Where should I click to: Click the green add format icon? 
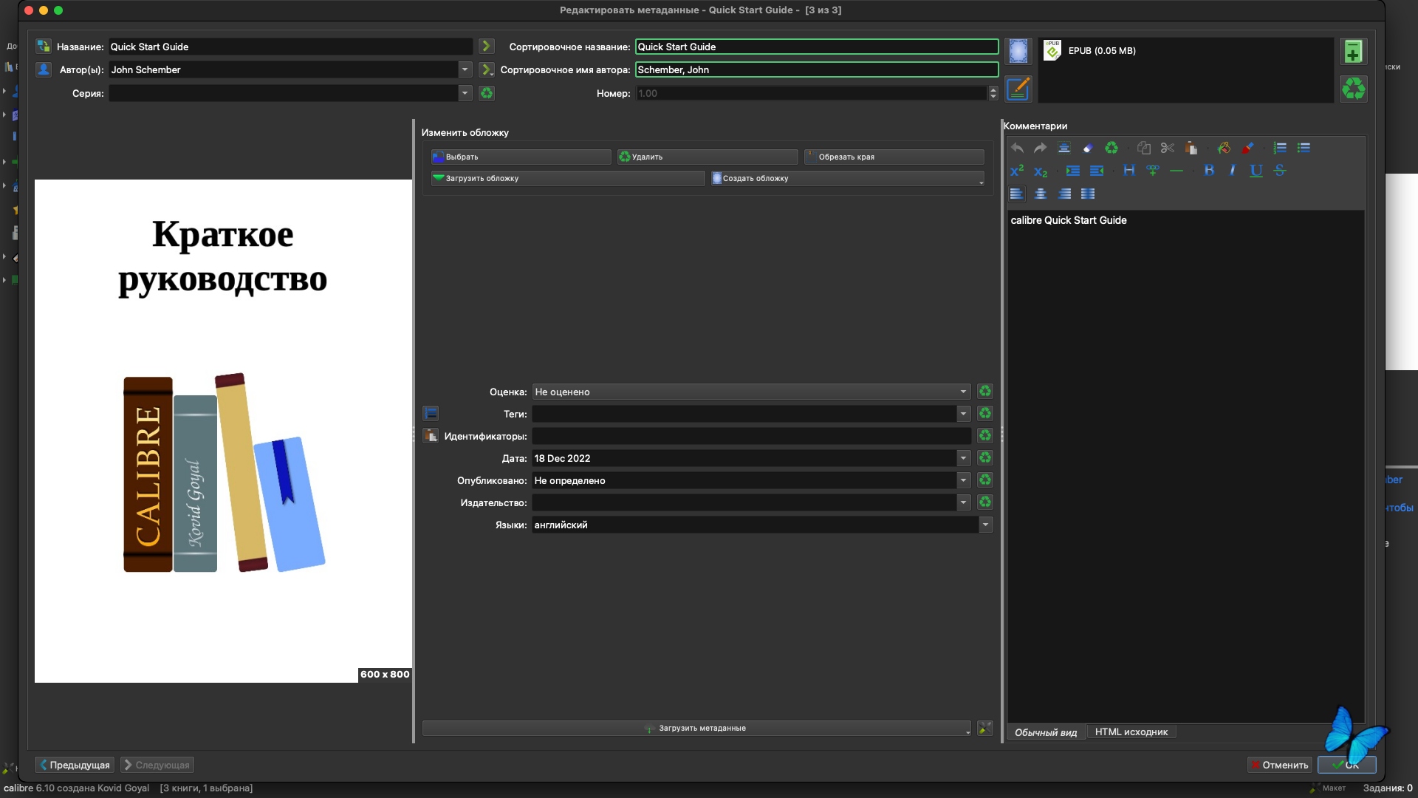pos(1353,52)
